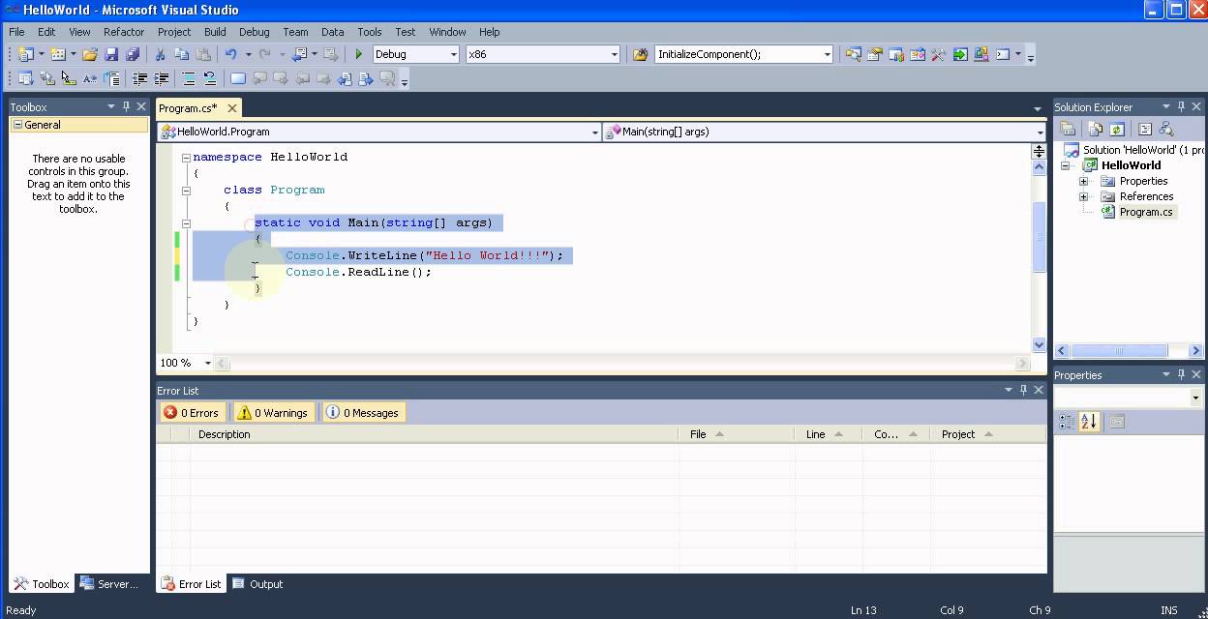Start debugging with the green play icon
1208x619 pixels.
(x=359, y=54)
